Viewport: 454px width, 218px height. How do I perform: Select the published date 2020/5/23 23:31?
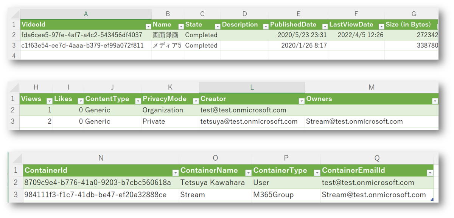click(299, 35)
